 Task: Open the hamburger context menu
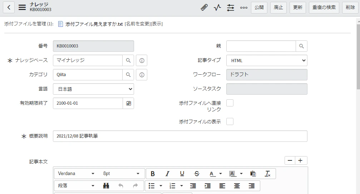point(22,8)
